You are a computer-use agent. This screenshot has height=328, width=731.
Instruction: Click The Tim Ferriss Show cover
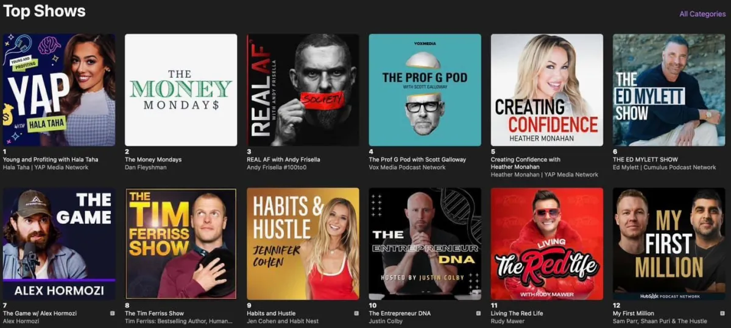181,243
